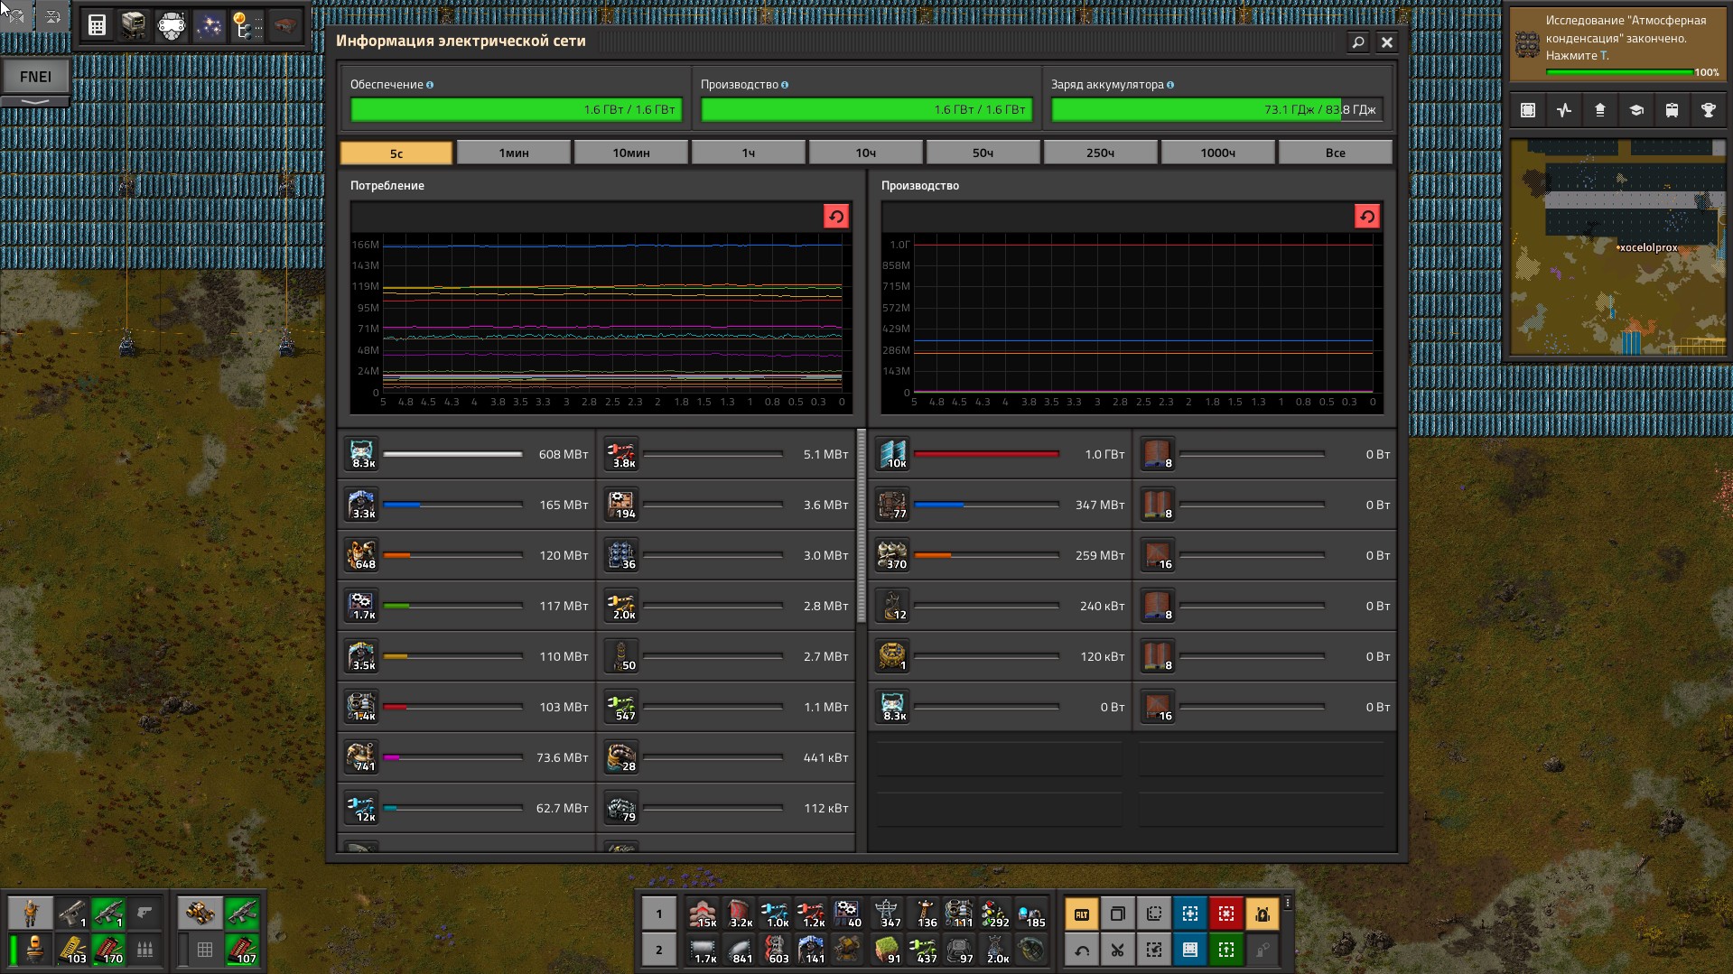The width and height of the screenshot is (1733, 974).
Task: Search within the electric network window
Action: click(x=1357, y=42)
